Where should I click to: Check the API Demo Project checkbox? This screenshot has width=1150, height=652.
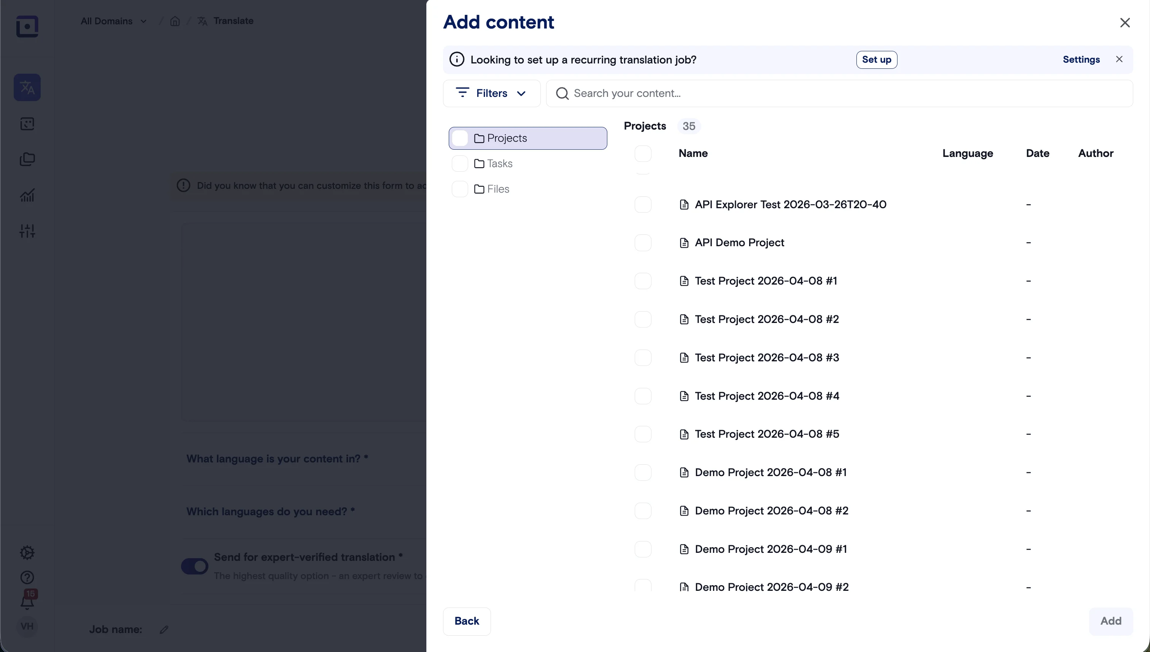[x=643, y=243]
